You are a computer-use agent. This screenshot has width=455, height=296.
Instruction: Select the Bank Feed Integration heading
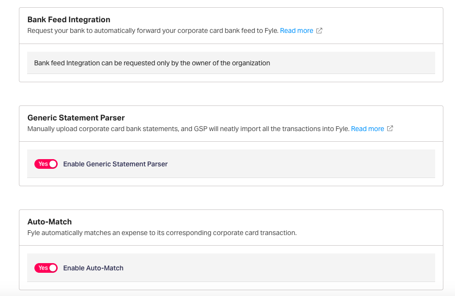click(x=69, y=20)
